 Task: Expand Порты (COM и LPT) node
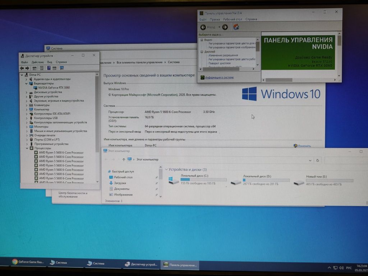(x=27, y=140)
